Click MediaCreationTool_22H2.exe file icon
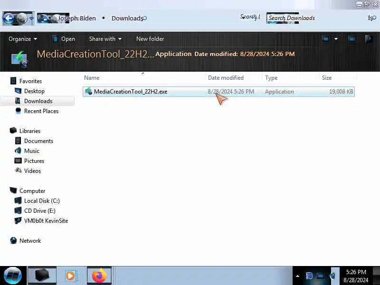Viewport: 380px width, 285px height. (88, 91)
